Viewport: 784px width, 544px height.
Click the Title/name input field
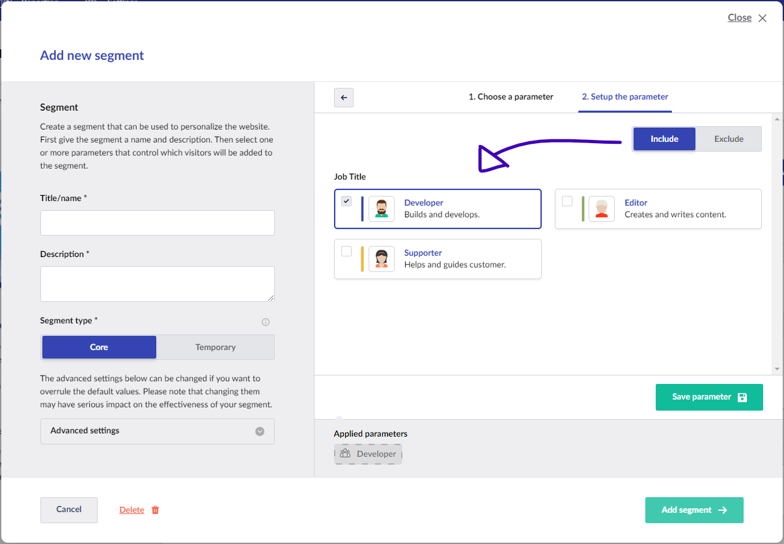click(158, 223)
